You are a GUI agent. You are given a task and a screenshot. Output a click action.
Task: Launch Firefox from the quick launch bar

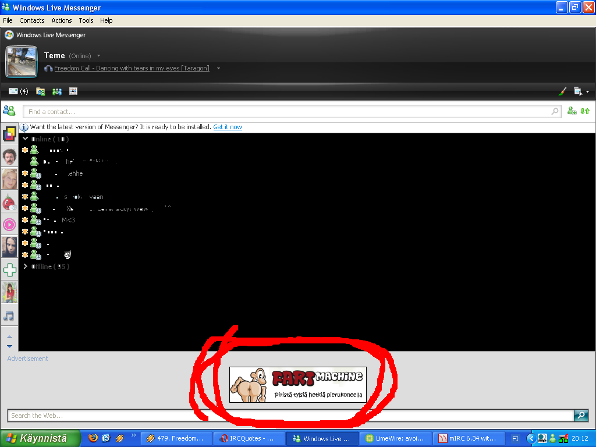click(x=93, y=438)
